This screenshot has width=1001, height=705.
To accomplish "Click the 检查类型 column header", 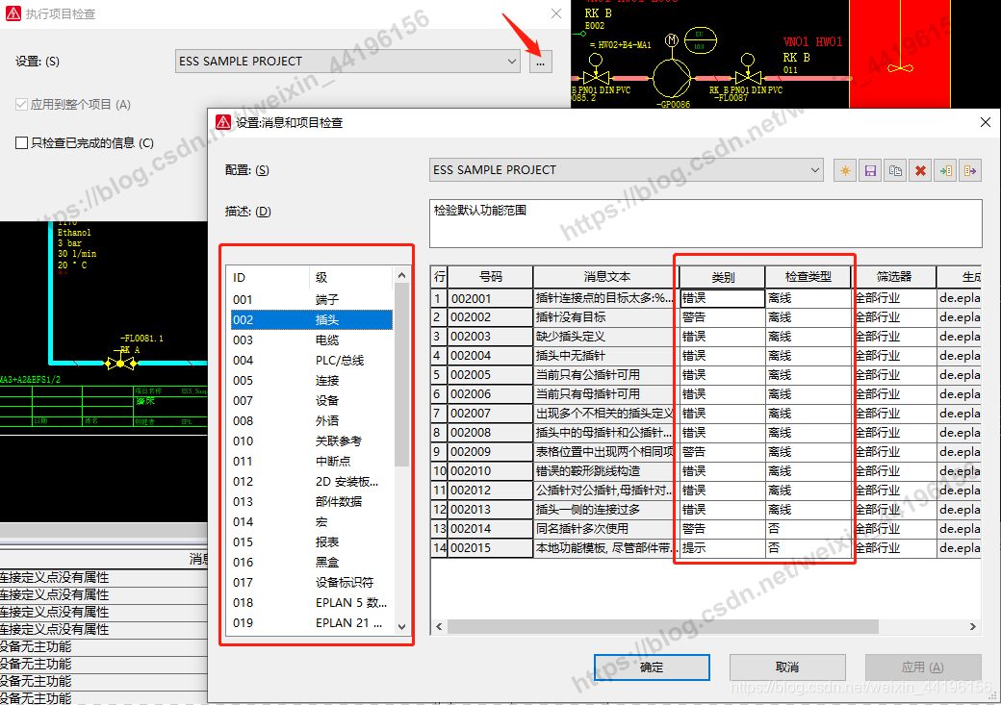I will [808, 277].
